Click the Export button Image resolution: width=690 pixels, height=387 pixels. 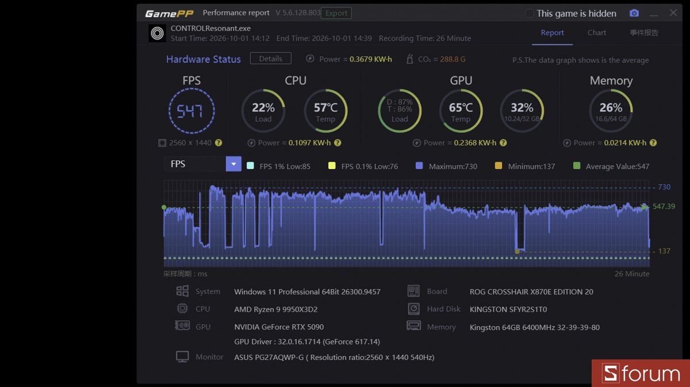click(x=336, y=13)
